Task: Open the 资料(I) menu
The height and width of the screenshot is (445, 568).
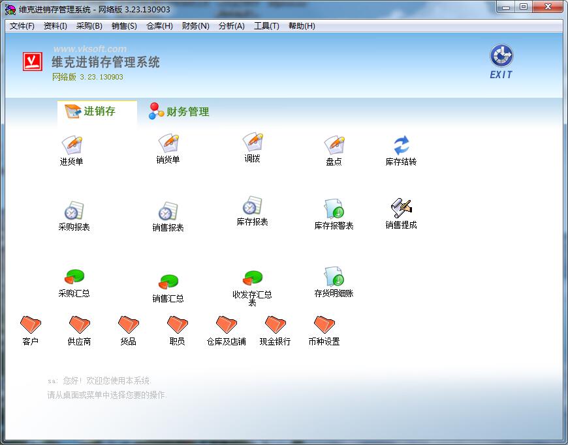Action: tap(55, 26)
